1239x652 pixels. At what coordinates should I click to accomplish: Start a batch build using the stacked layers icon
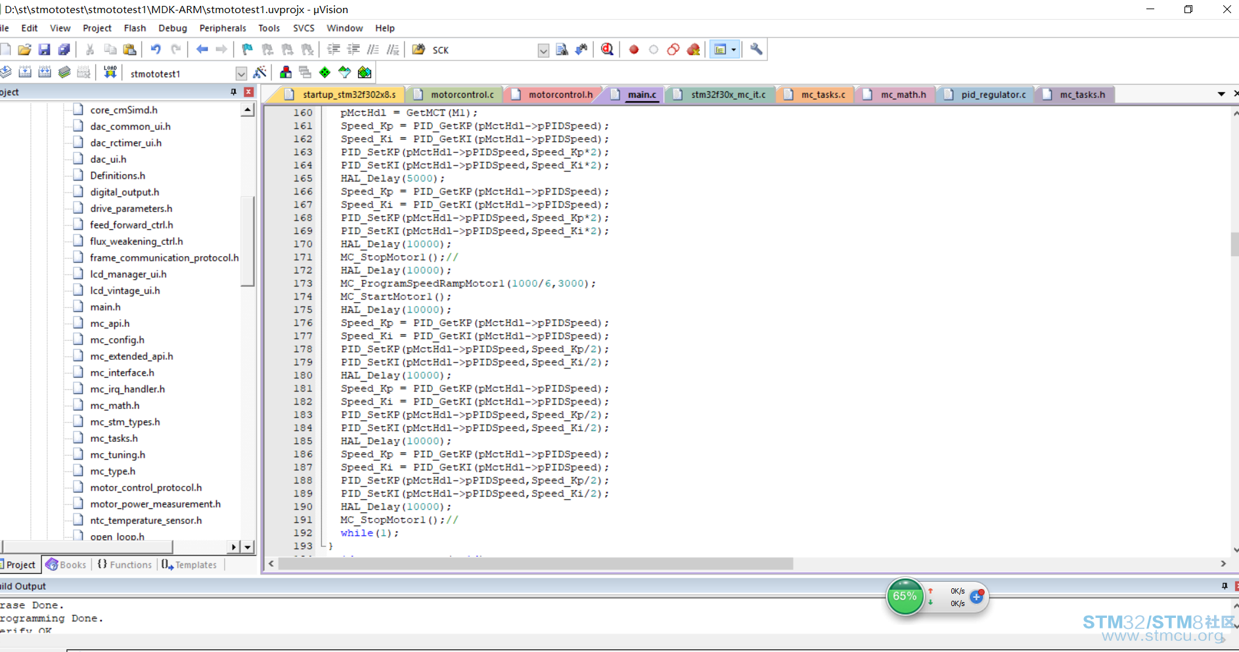click(64, 72)
